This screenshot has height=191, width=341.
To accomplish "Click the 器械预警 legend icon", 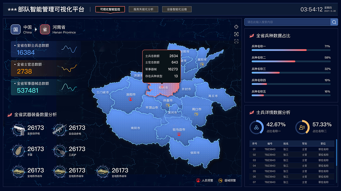I will click(x=220, y=180).
